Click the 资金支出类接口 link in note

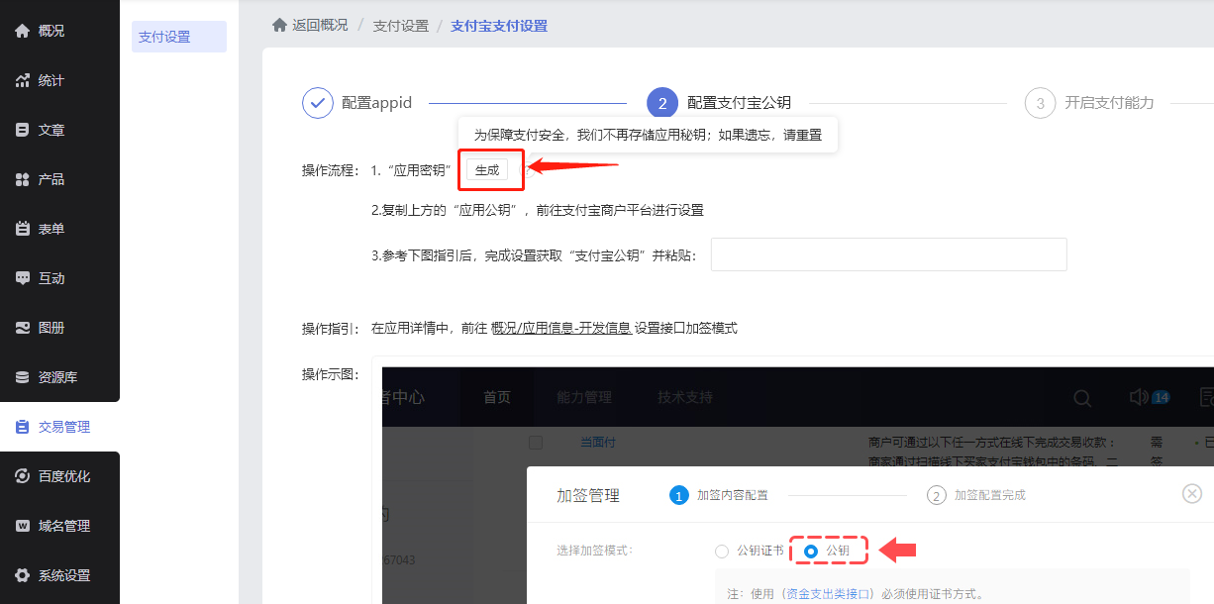(x=830, y=594)
